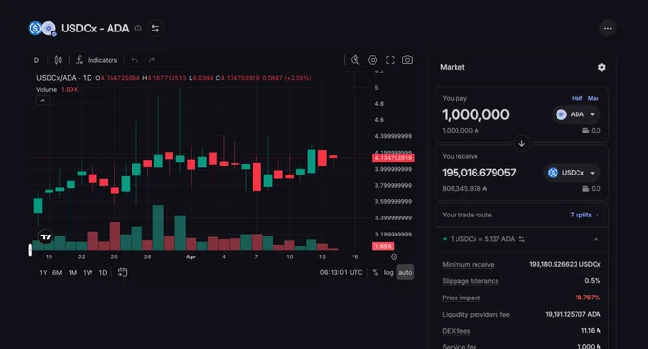Screen dimensions: 648x349
Task: Collapse the chart legend arrow
Action: tap(43, 100)
